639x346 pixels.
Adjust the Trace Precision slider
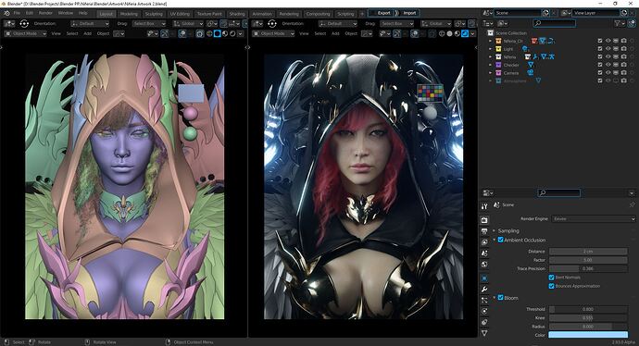coord(588,268)
